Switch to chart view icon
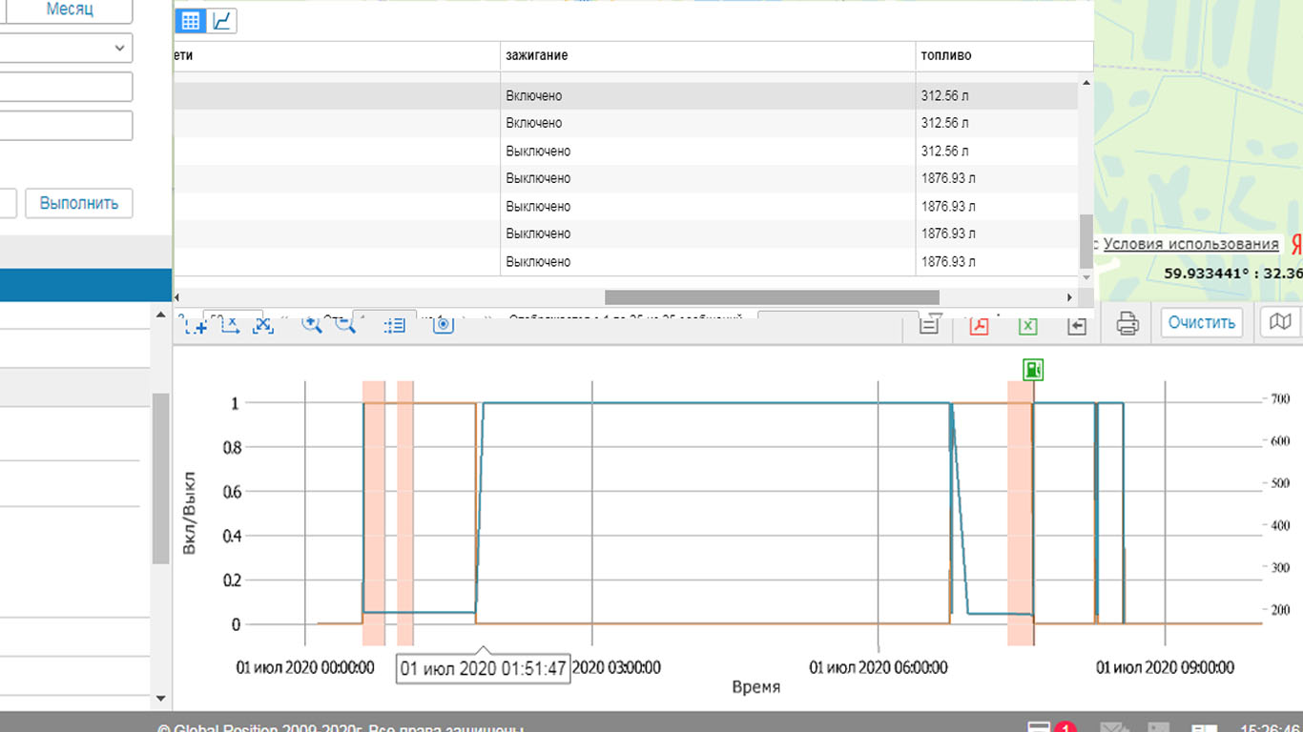The width and height of the screenshot is (1303, 732). tap(221, 21)
